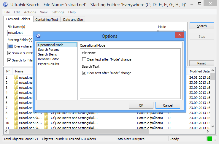Screen dimensions: 219x144
Task: Open the View menu
Action: 44,12
